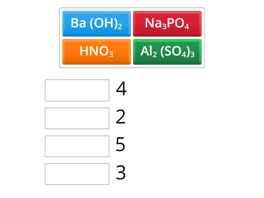This screenshot has height=198, width=264.
Task: Select the empty box beside number 3
Action: click(x=77, y=174)
